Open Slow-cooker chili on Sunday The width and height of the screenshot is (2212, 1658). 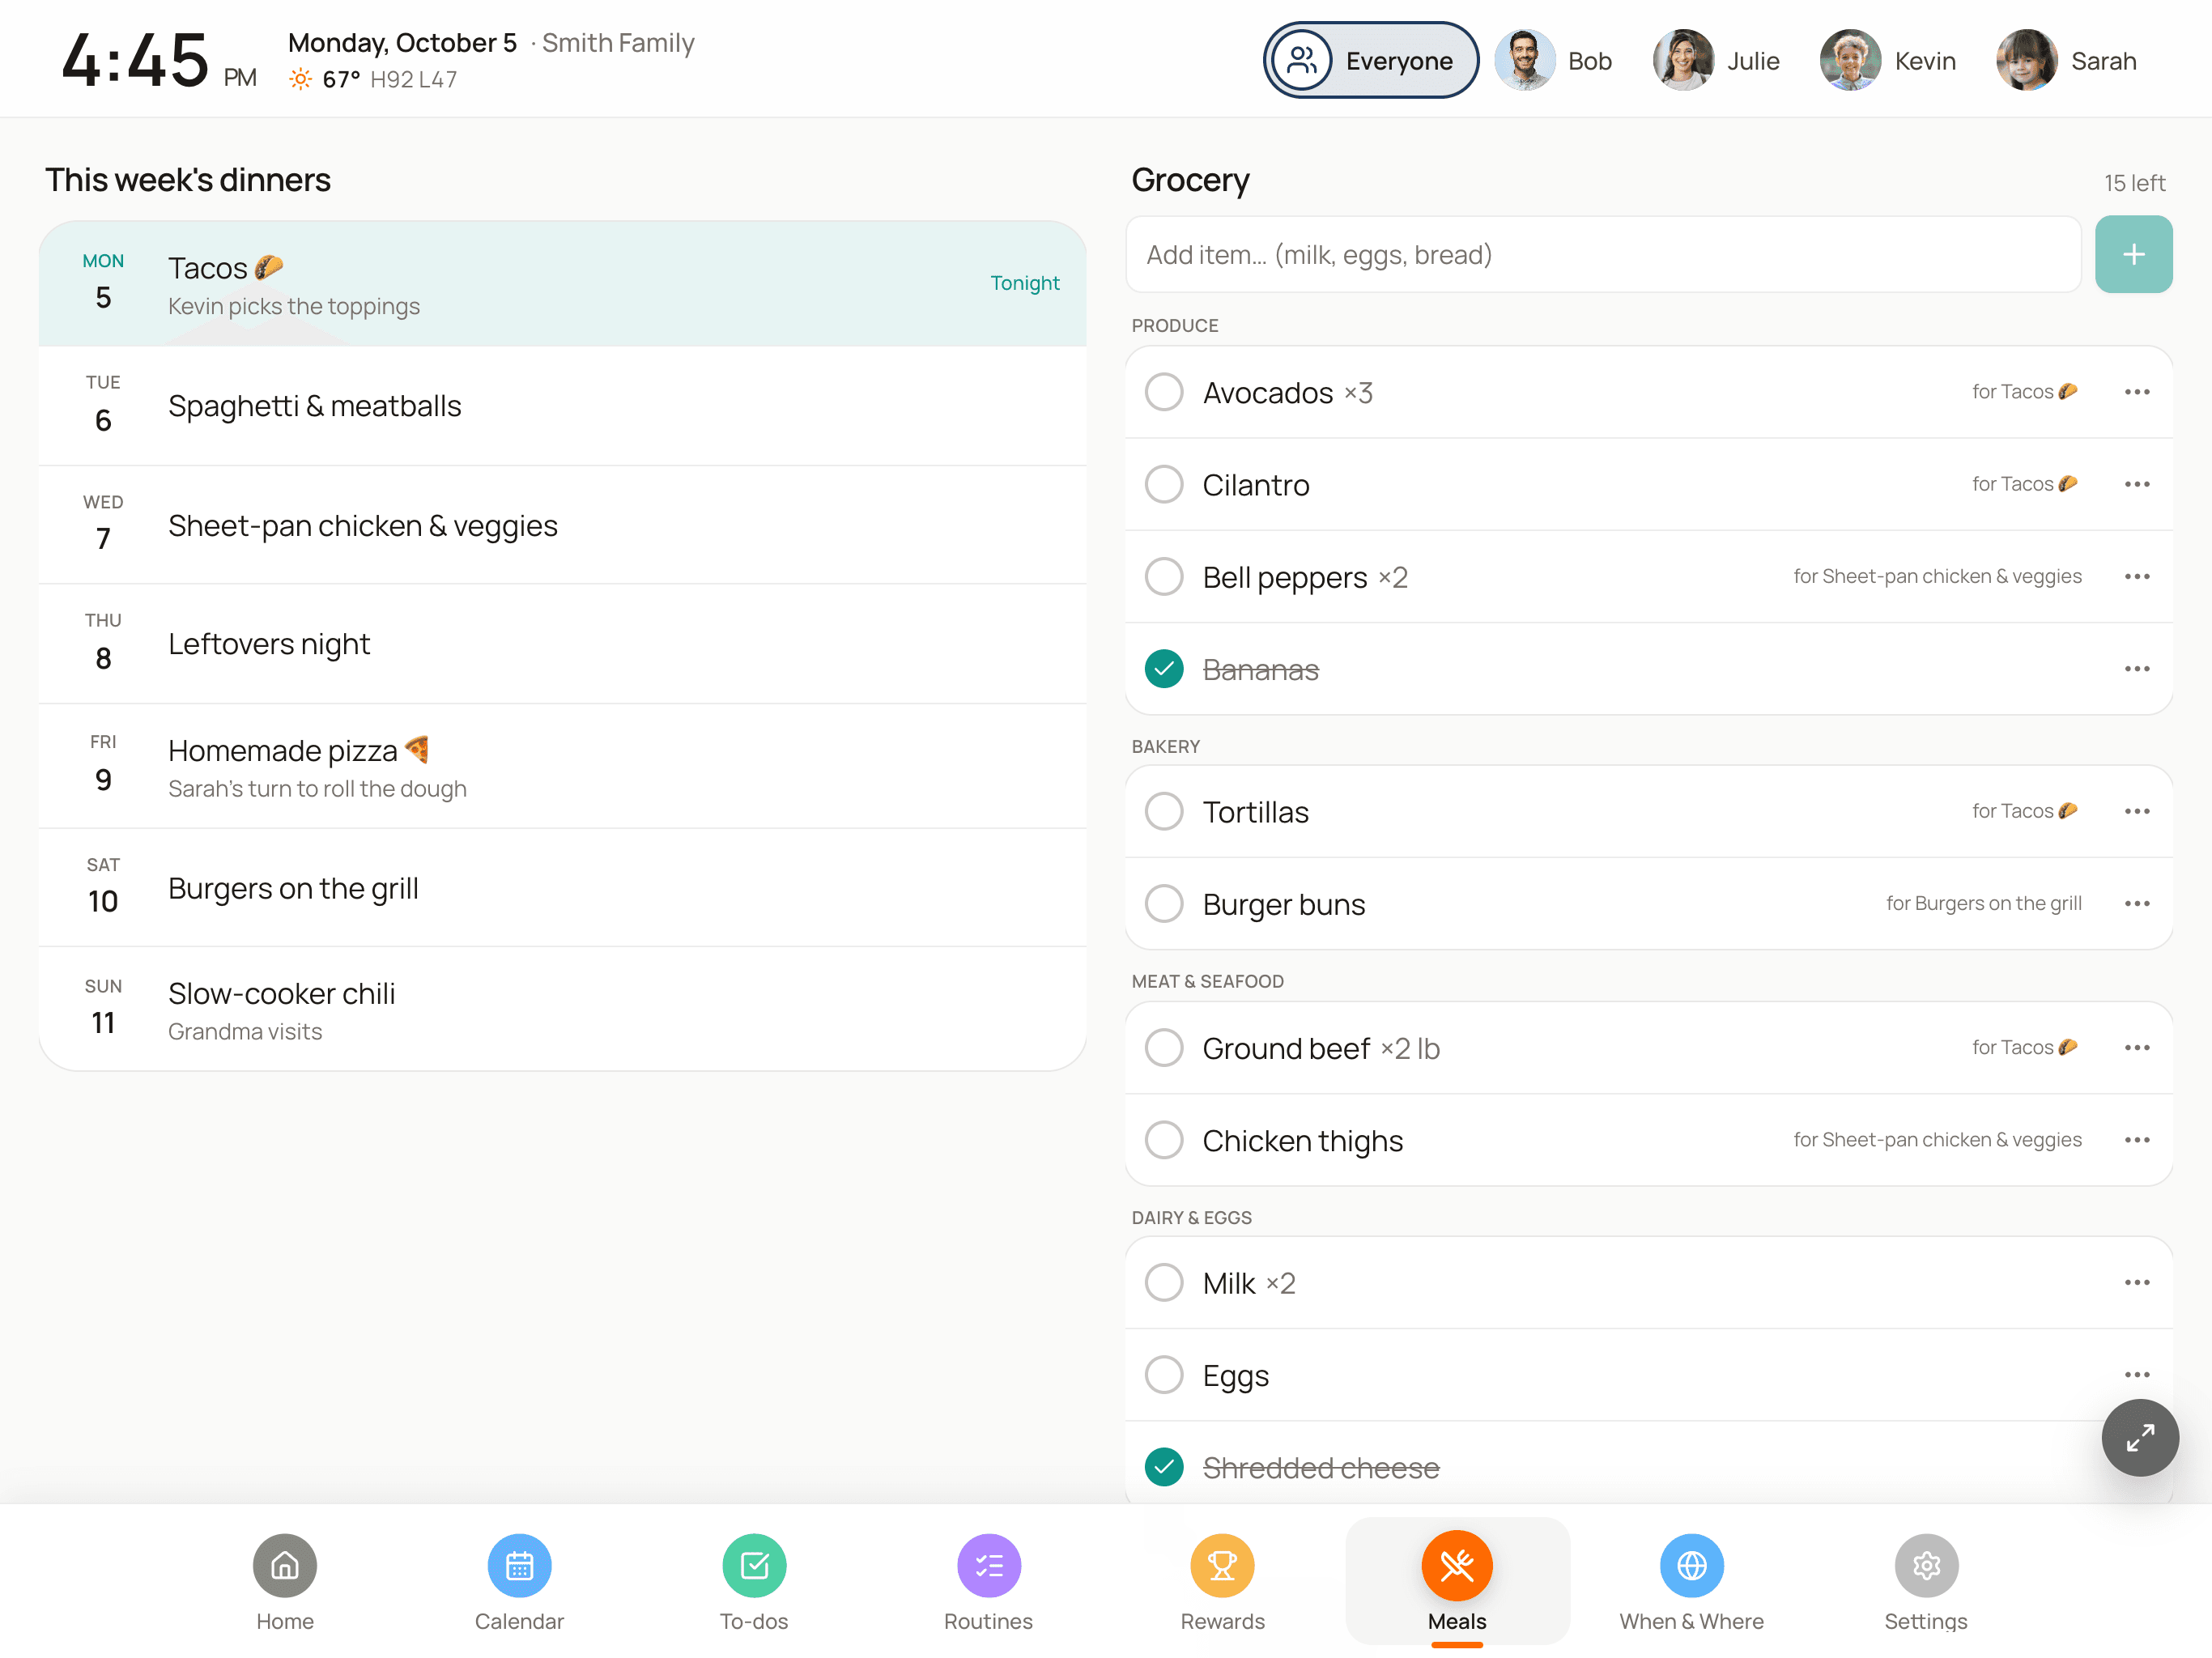pos(562,1010)
